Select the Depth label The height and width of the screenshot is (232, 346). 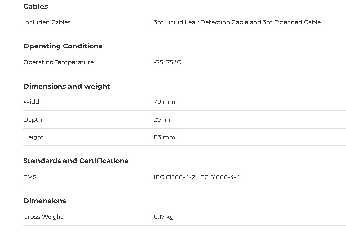(x=33, y=120)
